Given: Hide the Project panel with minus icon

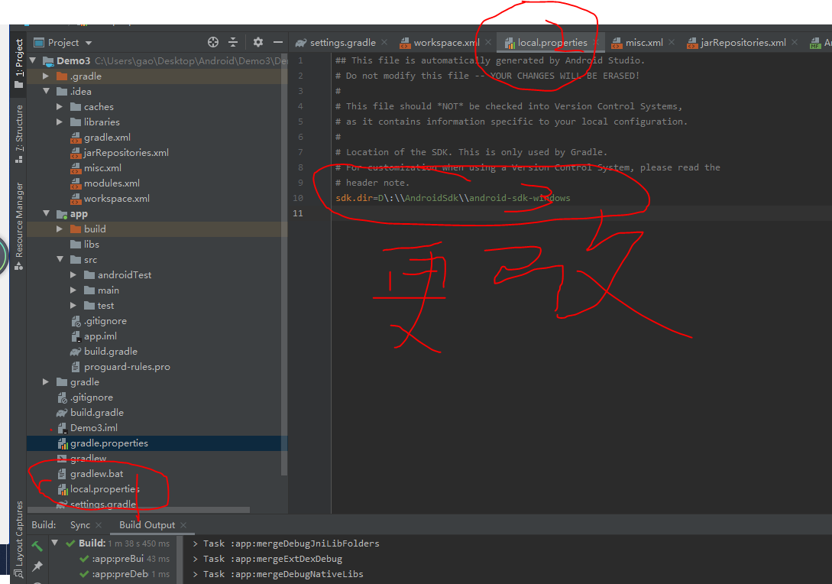Looking at the screenshot, I should 278,42.
